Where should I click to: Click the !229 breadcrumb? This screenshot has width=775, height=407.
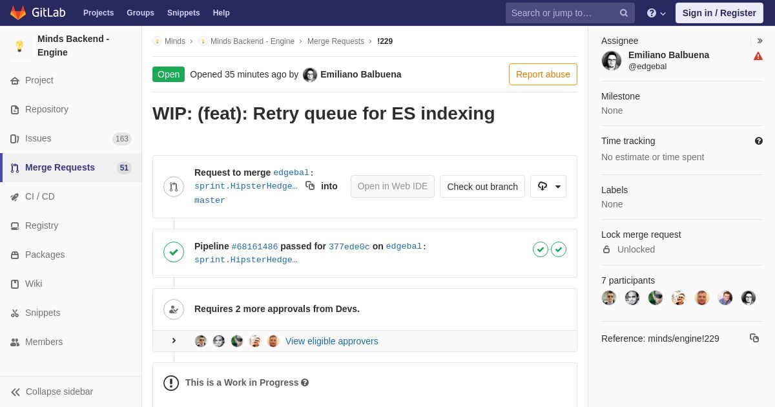coord(385,41)
